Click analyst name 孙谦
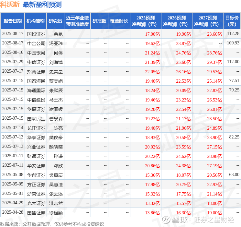Viewport: 241px width, 227px height. click(58, 156)
